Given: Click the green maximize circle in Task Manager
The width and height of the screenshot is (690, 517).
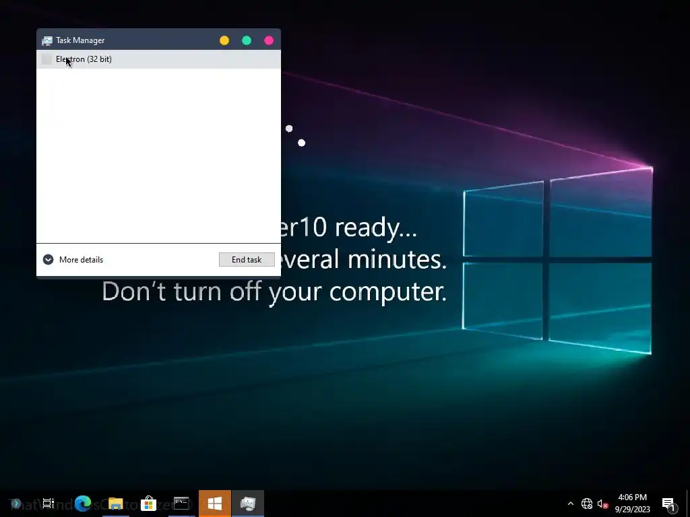Looking at the screenshot, I should point(247,40).
